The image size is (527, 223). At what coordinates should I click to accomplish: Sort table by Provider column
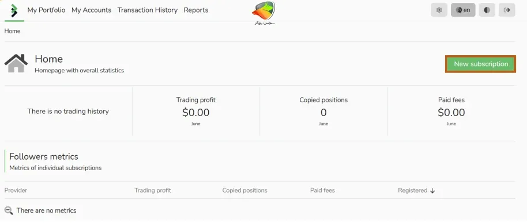click(x=16, y=190)
